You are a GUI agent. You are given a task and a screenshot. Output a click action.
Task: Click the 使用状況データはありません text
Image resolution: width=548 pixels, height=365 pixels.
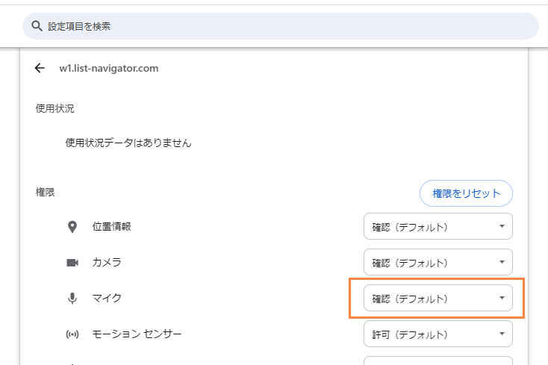[128, 143]
